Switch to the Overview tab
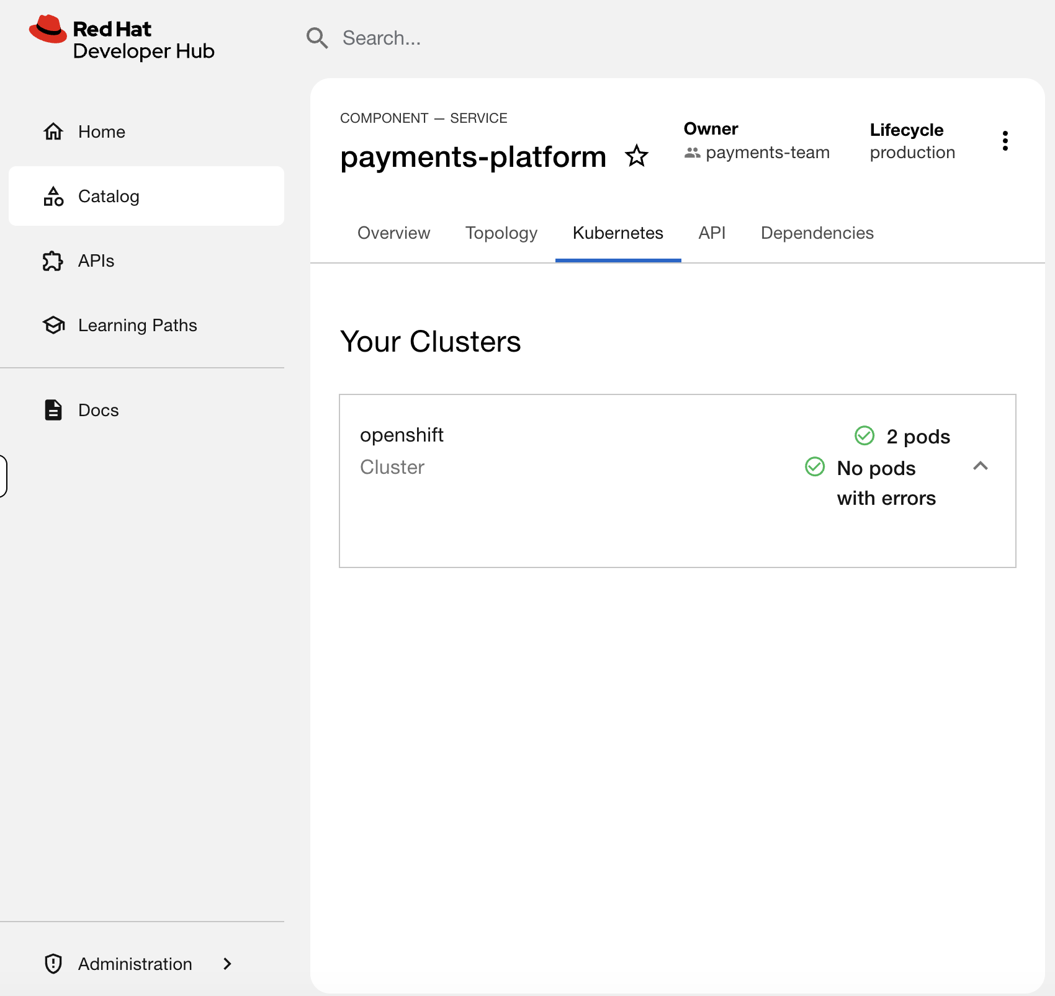1055x996 pixels. (x=394, y=233)
